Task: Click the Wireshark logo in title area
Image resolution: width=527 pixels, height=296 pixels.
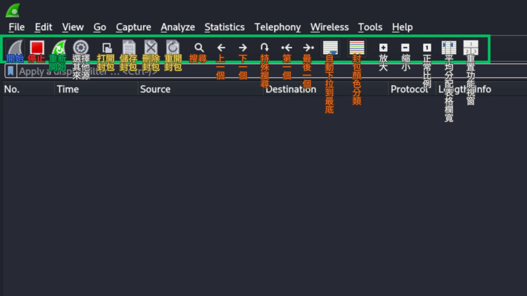Action: coord(13,10)
